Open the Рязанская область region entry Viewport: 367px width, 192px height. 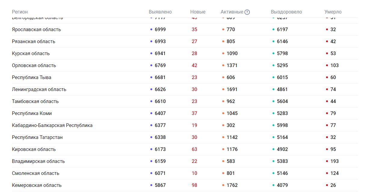pyautogui.click(x=34, y=42)
